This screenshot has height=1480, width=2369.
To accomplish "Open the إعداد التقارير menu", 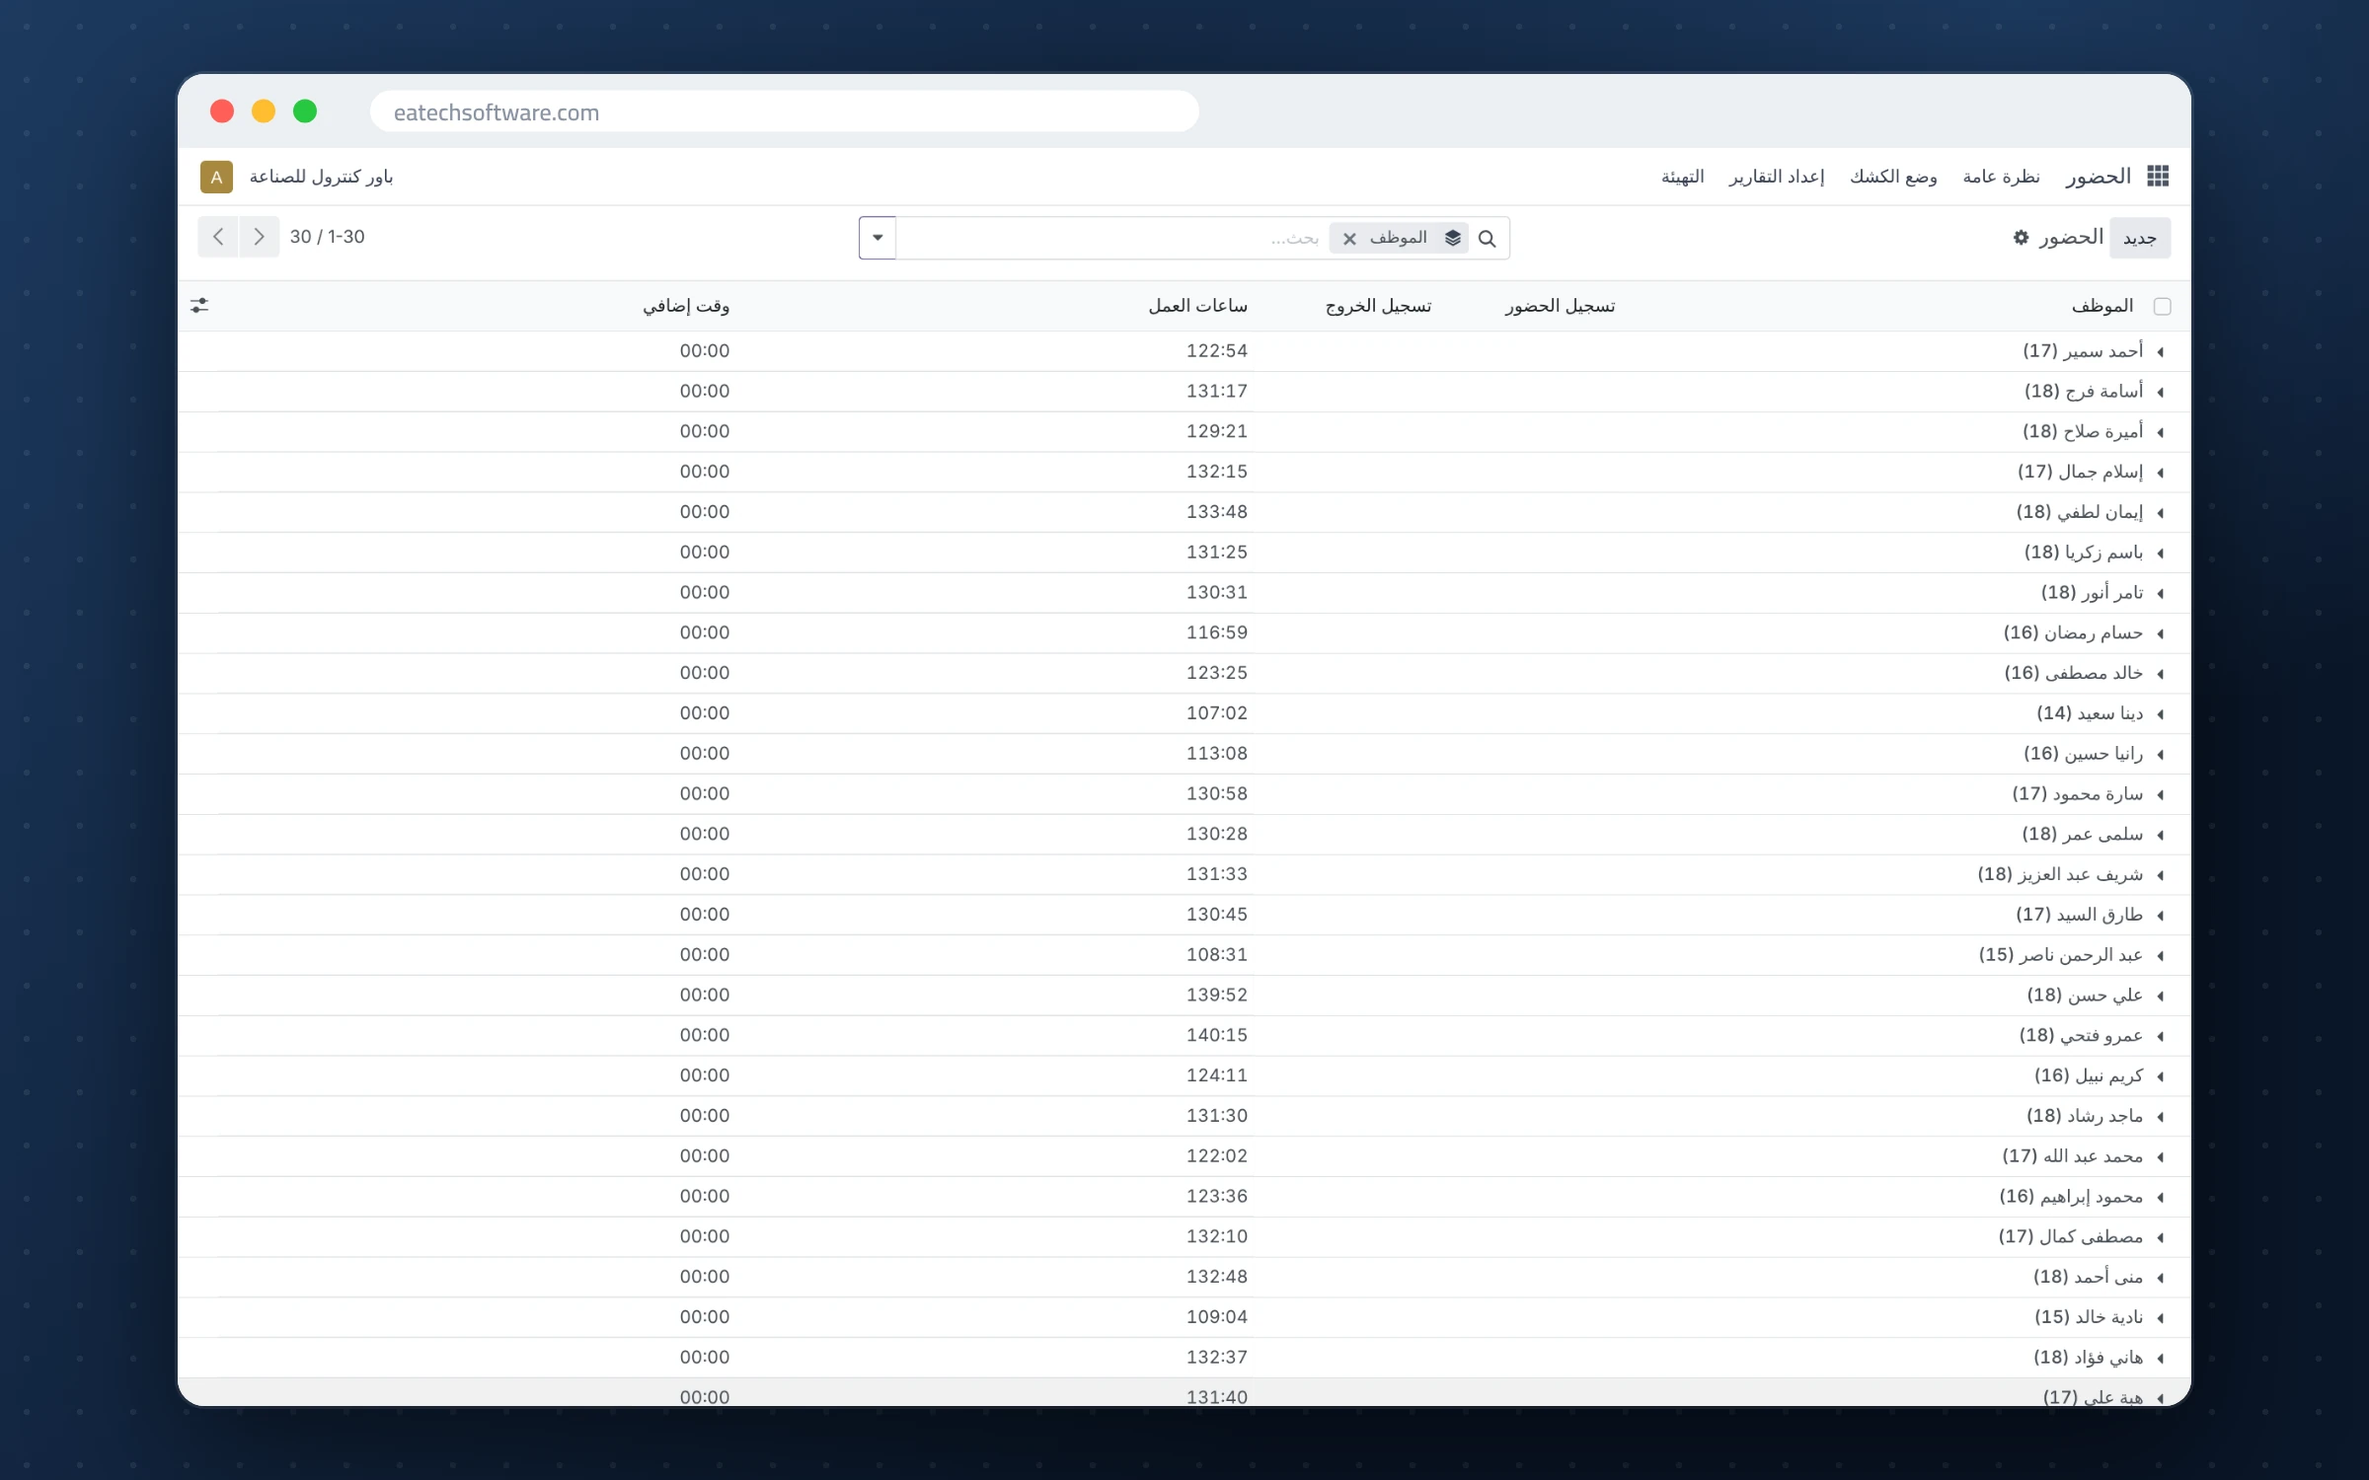I will tap(1777, 177).
